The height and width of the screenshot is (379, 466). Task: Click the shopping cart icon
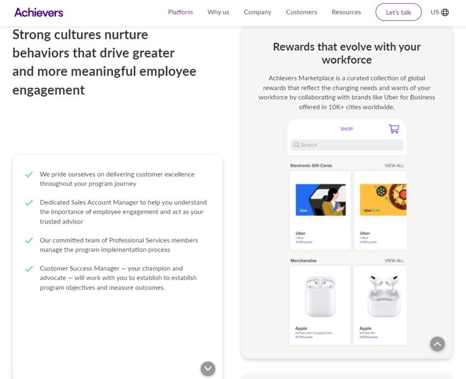[x=394, y=129]
